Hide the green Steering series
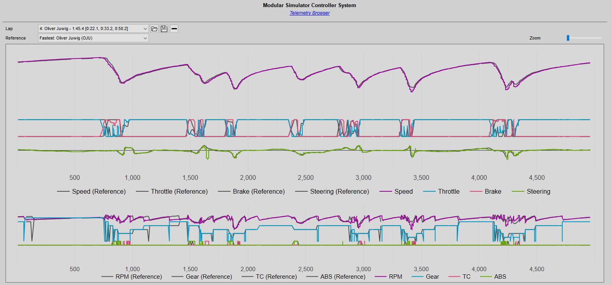612x285 pixels. 531,191
